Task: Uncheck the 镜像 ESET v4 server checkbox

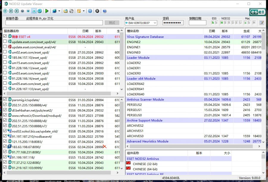Action: point(5,36)
